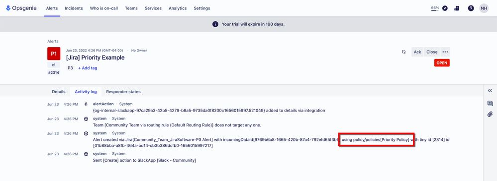Click the system icon beside routing rule entry
Viewport: 497px width, 181px height.
[86, 119]
